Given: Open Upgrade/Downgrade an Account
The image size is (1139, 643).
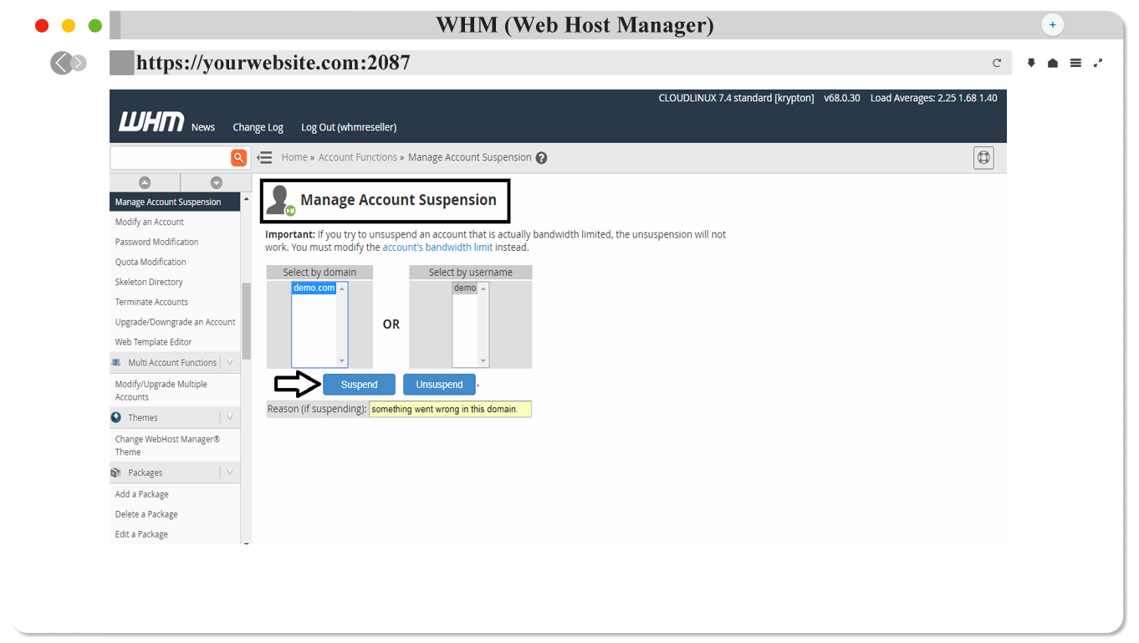Looking at the screenshot, I should coord(176,322).
